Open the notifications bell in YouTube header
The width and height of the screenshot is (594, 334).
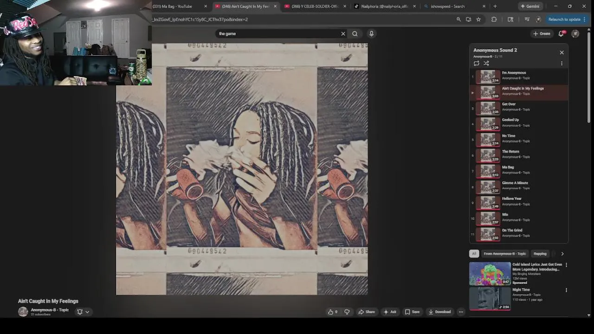(561, 33)
